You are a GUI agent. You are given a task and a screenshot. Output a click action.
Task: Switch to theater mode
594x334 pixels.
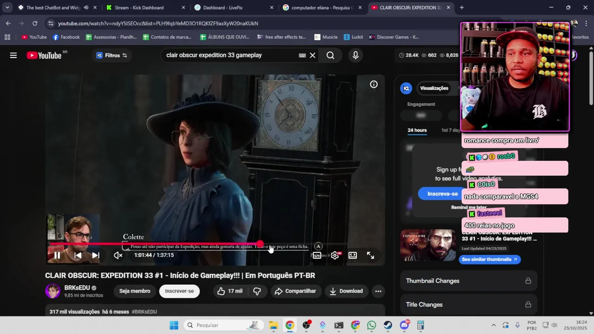tap(353, 255)
